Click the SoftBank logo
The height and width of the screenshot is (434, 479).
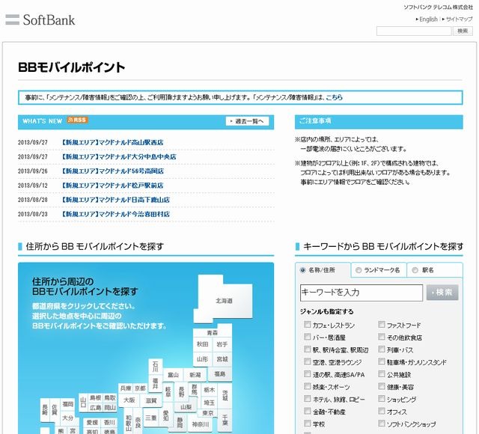click(x=40, y=20)
